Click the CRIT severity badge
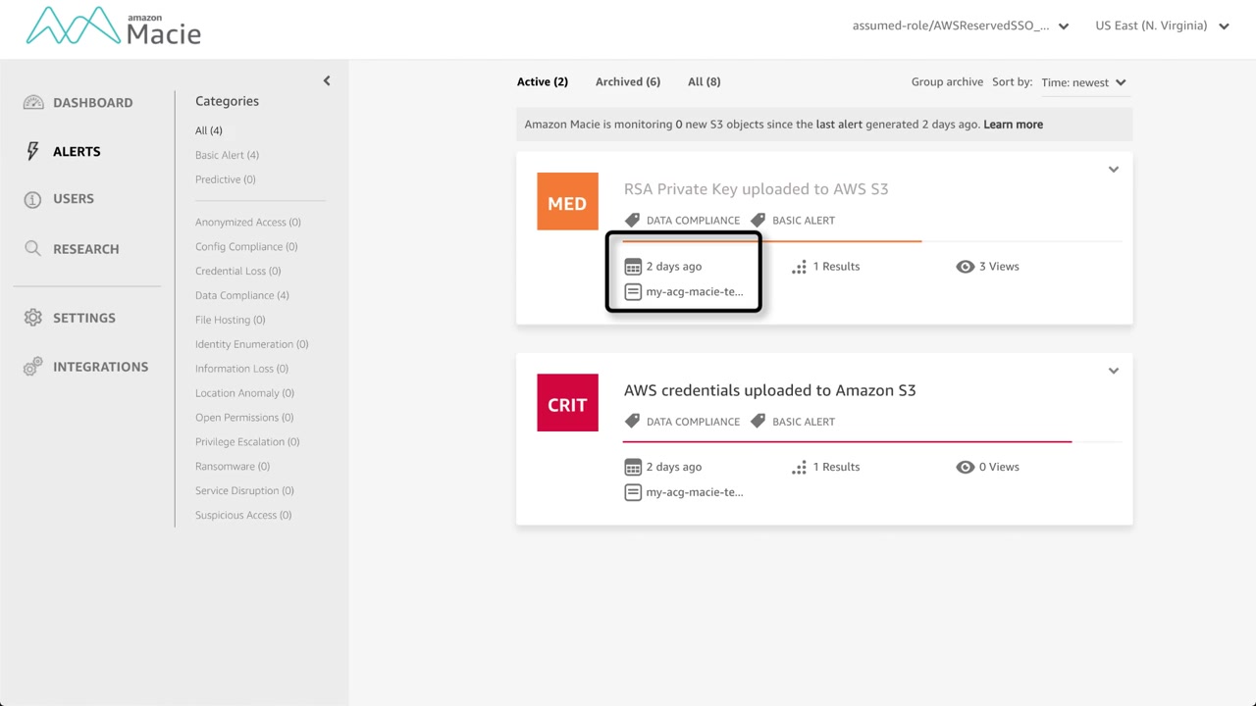 tap(567, 403)
